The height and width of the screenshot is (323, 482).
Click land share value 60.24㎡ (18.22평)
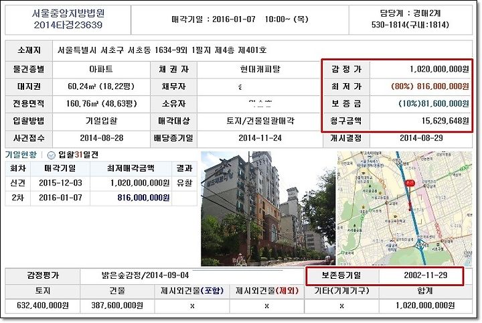point(101,86)
